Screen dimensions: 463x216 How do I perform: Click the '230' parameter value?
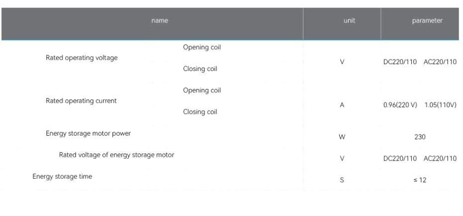coord(420,137)
